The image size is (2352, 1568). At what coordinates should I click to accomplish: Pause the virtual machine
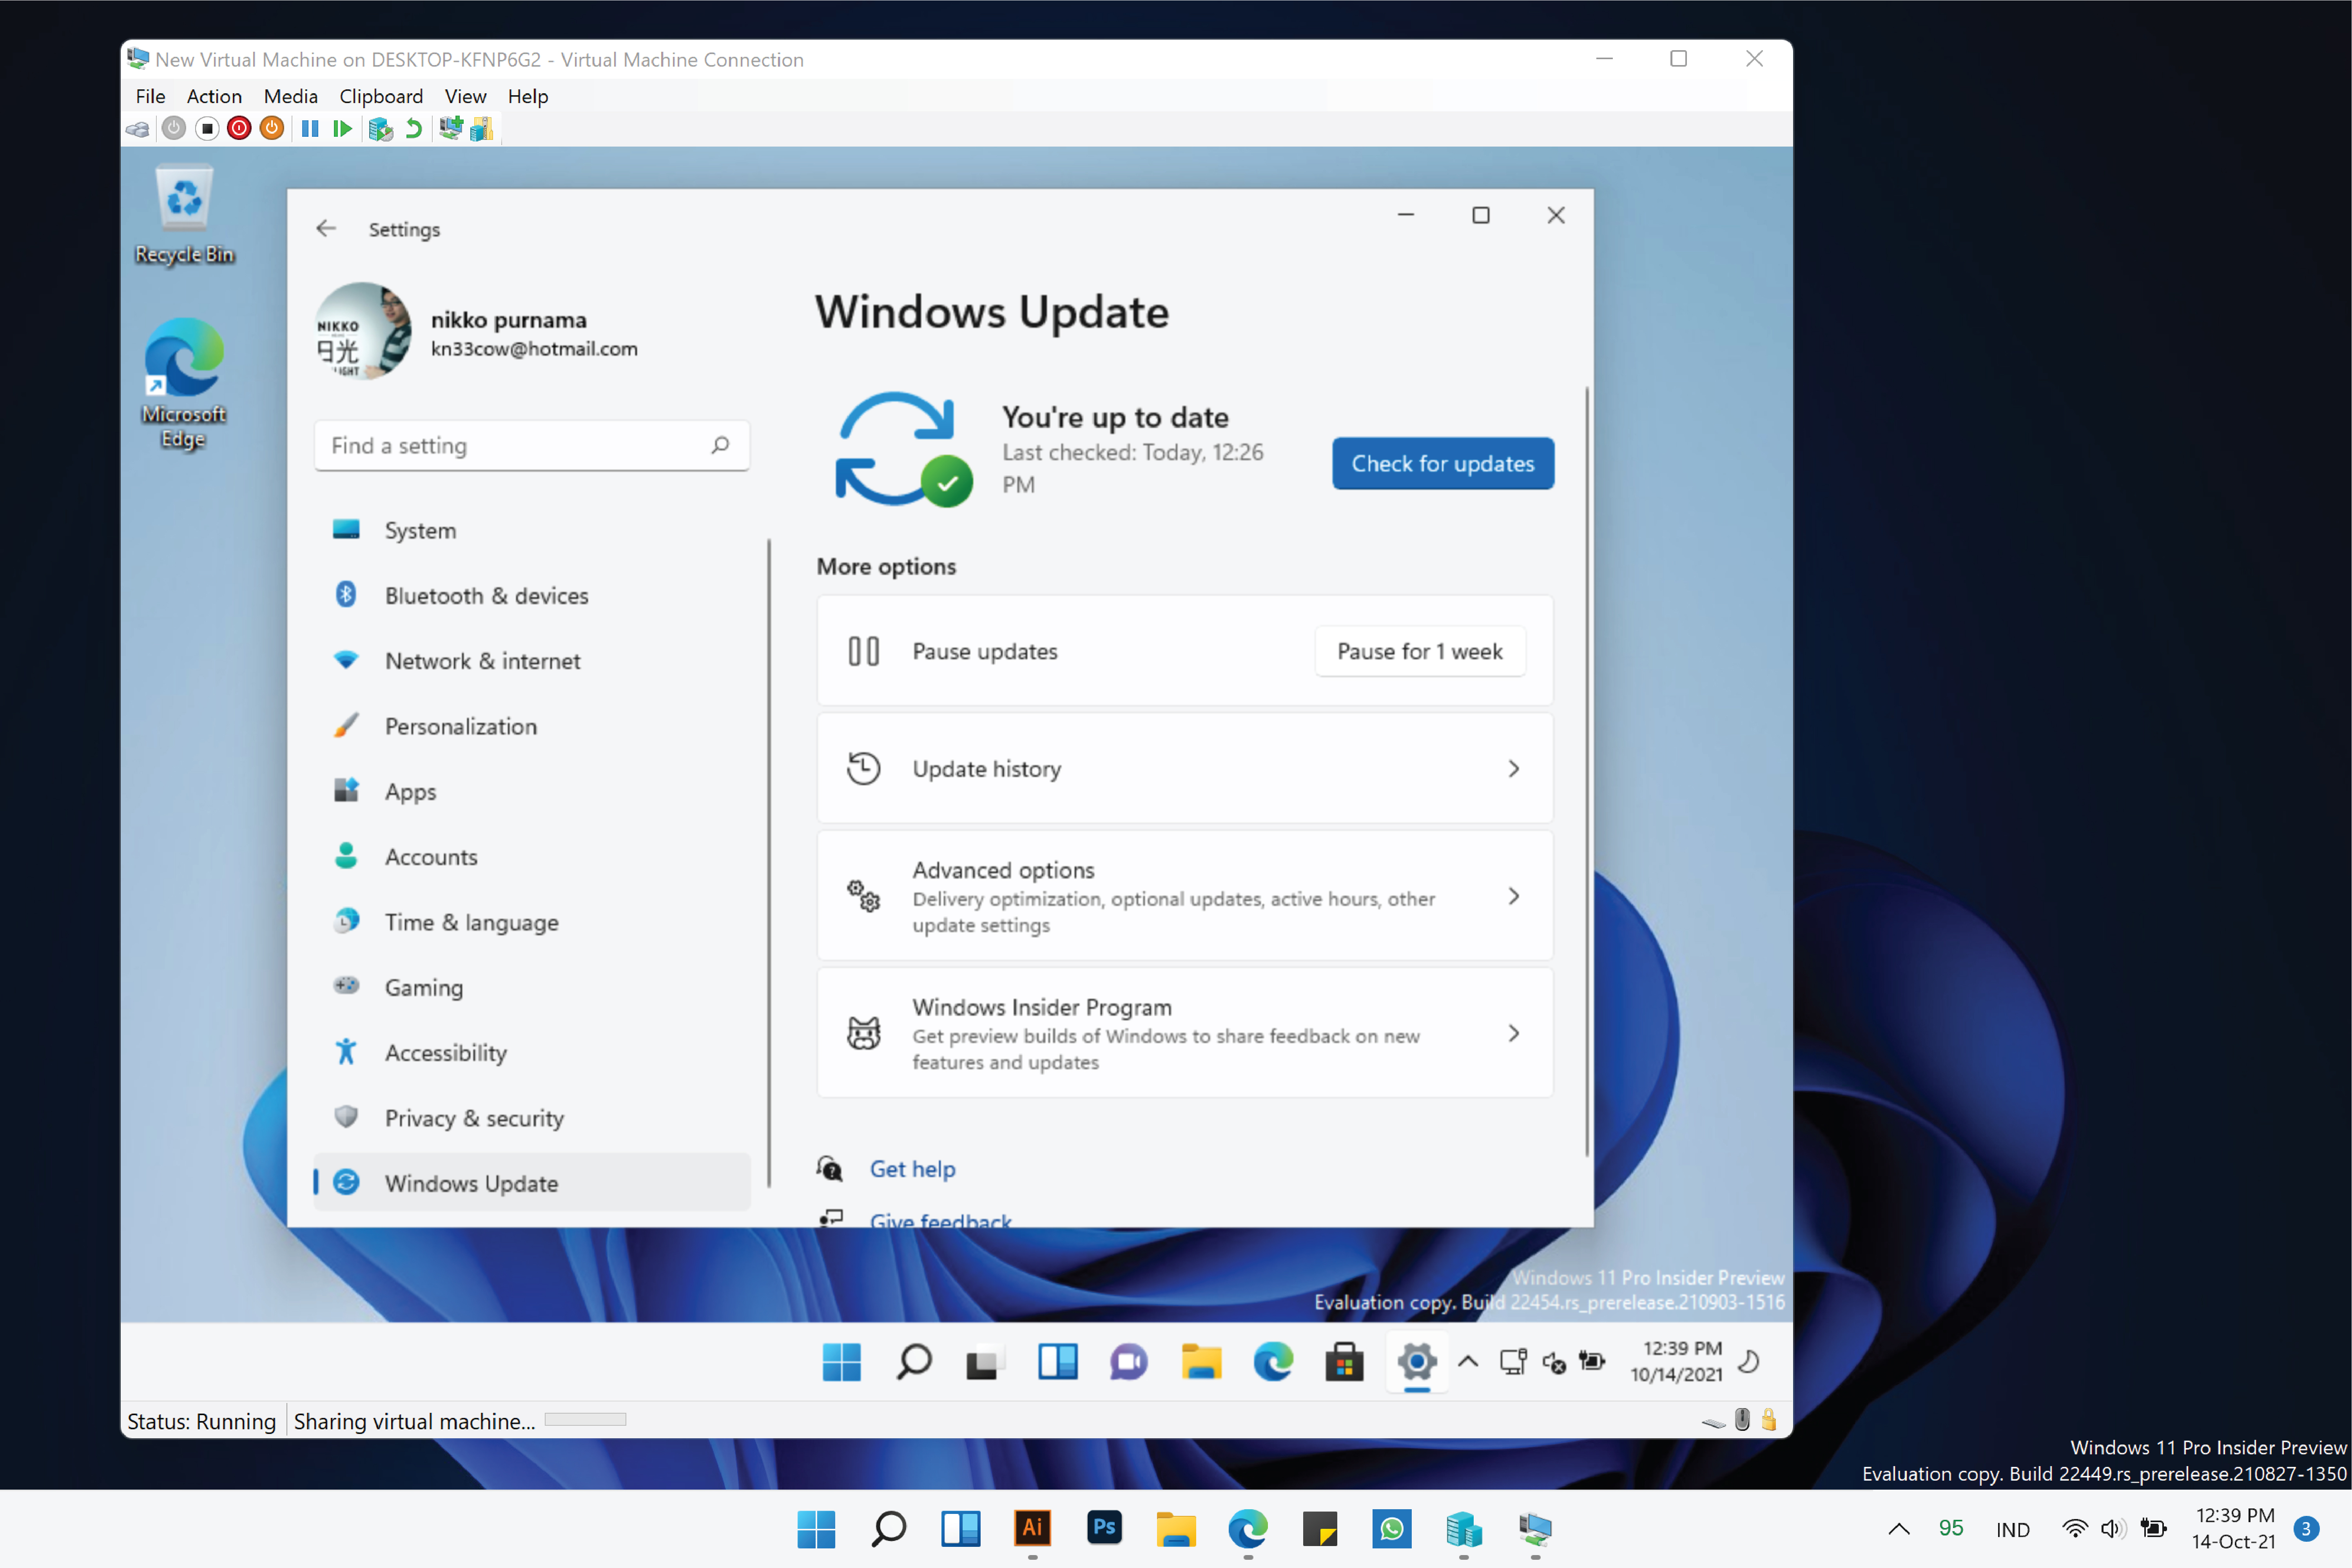tap(310, 129)
